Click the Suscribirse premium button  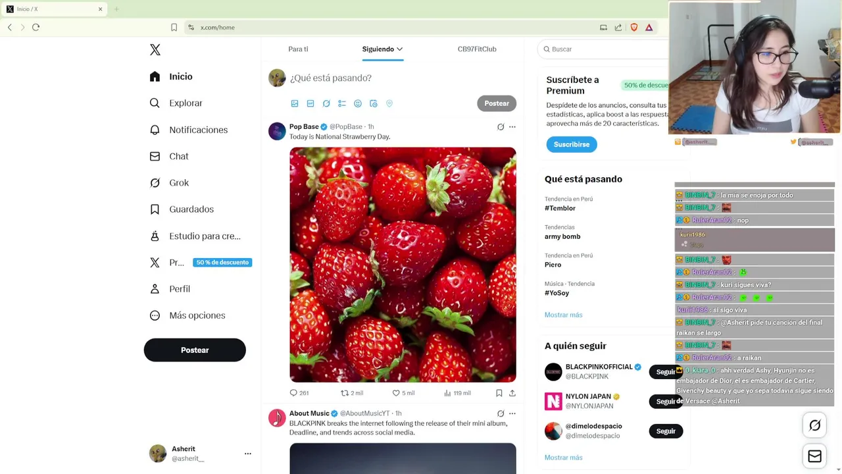pyautogui.click(x=572, y=144)
